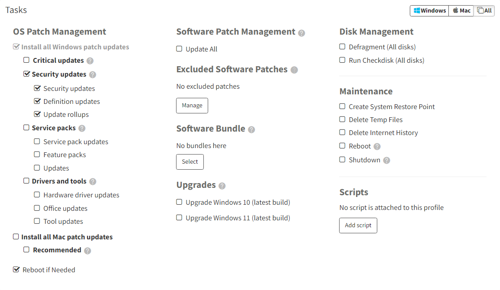Click the Disk Management heading
Screen dimensions: 500x290
[x=376, y=32]
